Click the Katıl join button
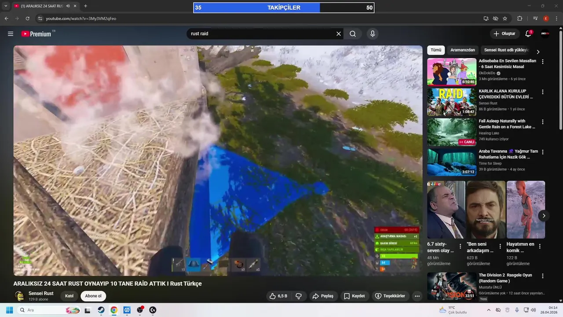 pos(69,296)
